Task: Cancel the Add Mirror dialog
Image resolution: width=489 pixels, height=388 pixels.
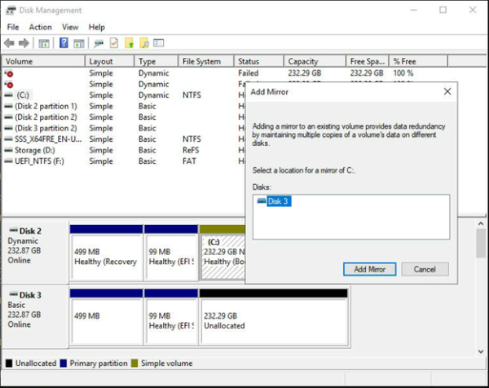Action: click(x=425, y=269)
